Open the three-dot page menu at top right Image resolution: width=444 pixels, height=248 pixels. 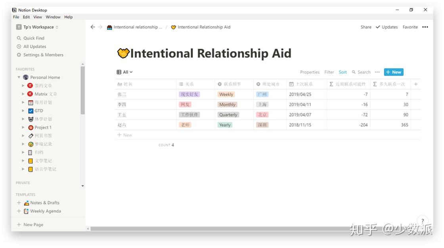(x=425, y=27)
